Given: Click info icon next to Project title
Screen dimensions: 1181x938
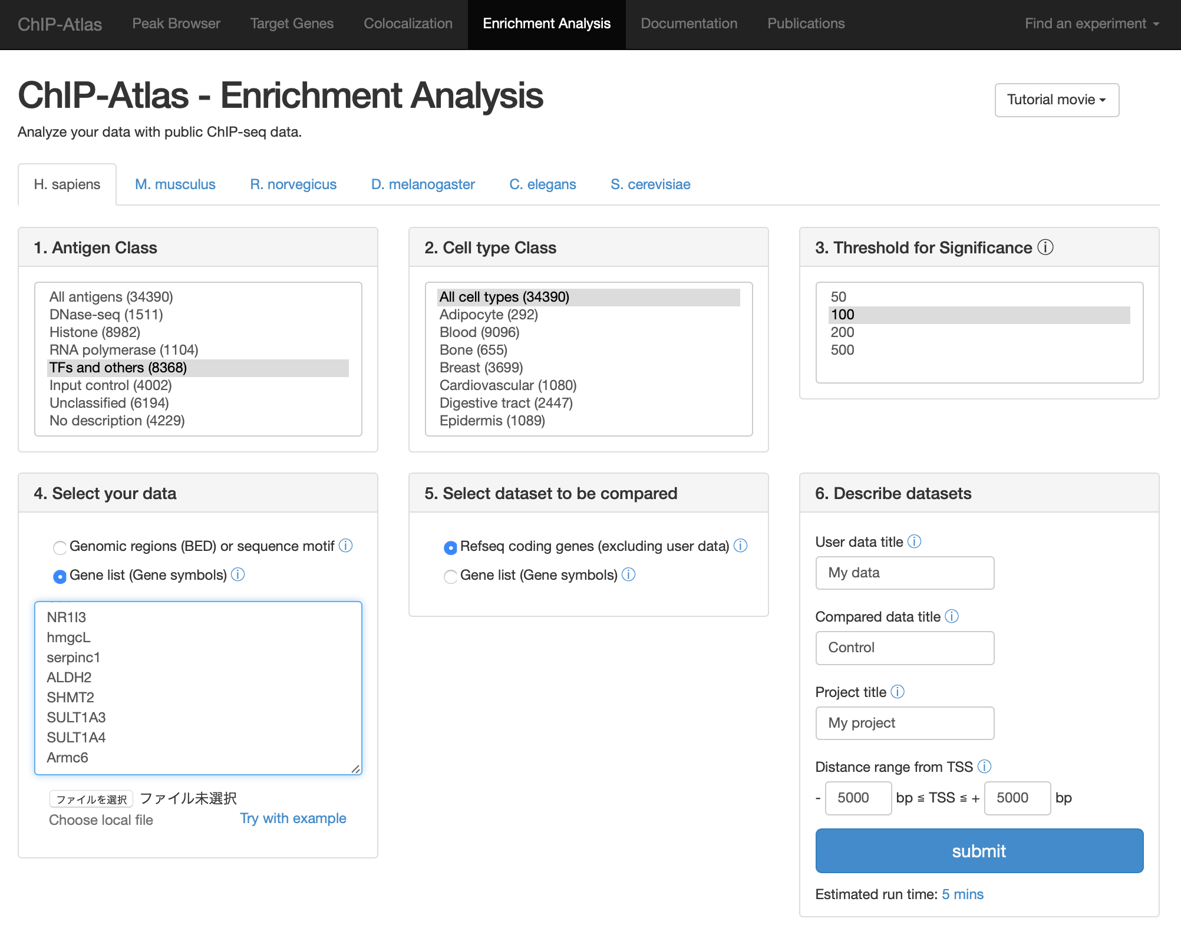Looking at the screenshot, I should pos(898,692).
